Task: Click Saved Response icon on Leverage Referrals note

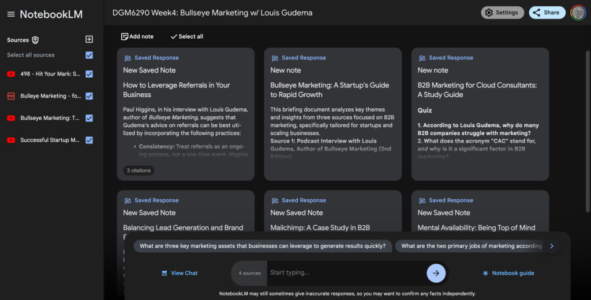Action: click(128, 58)
